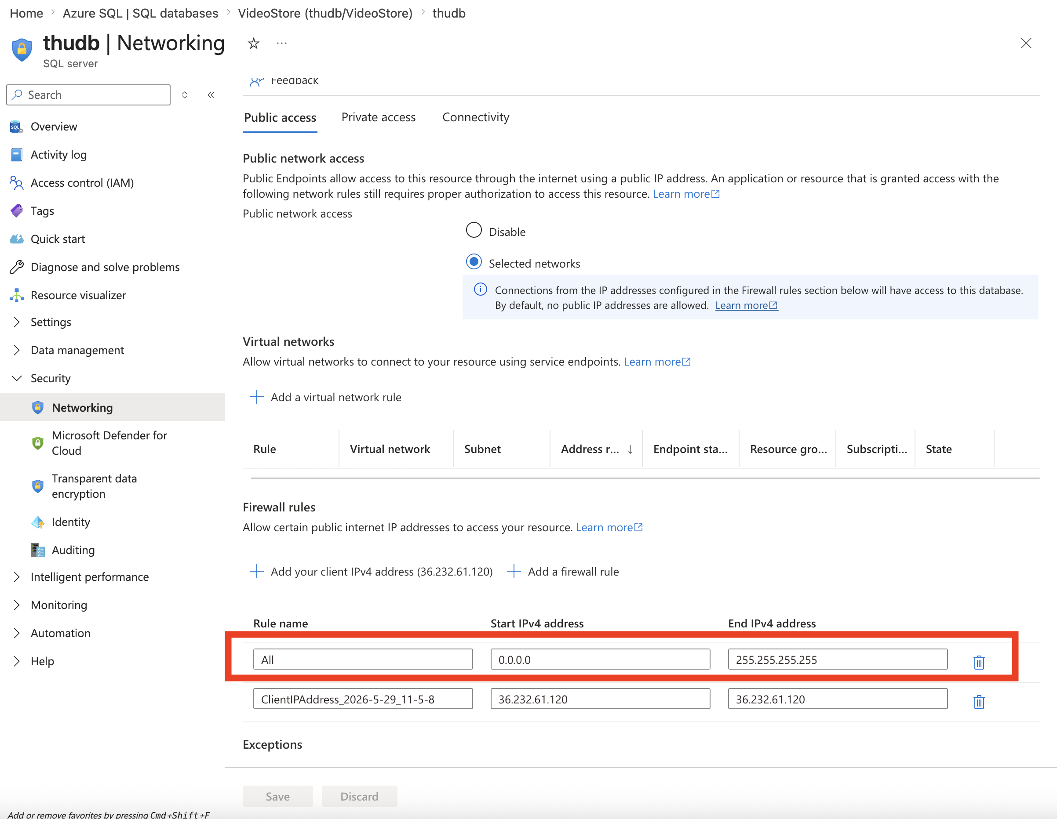The height and width of the screenshot is (819, 1057).
Task: Select the Selected networks radio option
Action: point(474,262)
